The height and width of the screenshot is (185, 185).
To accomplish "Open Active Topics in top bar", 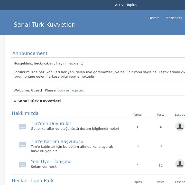I will coord(126,5).
